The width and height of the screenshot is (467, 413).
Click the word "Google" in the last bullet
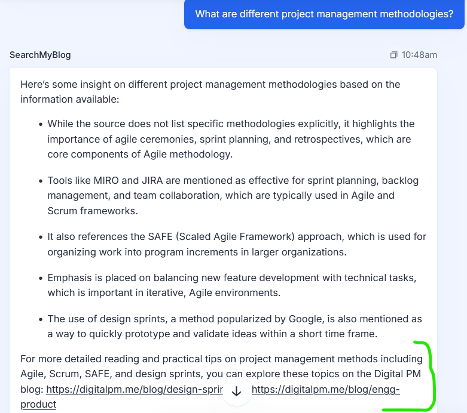pos(270,319)
